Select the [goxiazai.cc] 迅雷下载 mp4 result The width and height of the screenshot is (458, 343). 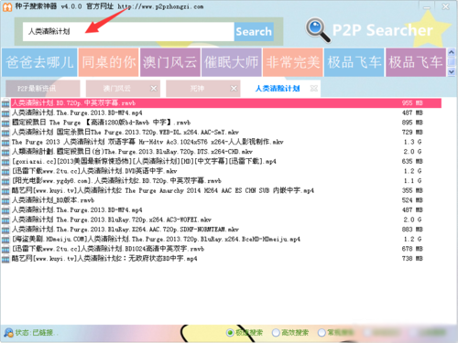pyautogui.click(x=226, y=162)
